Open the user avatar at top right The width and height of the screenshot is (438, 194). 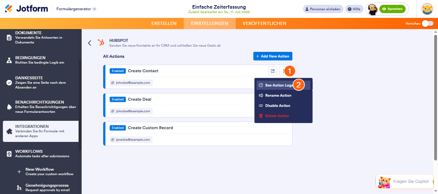[427, 9]
